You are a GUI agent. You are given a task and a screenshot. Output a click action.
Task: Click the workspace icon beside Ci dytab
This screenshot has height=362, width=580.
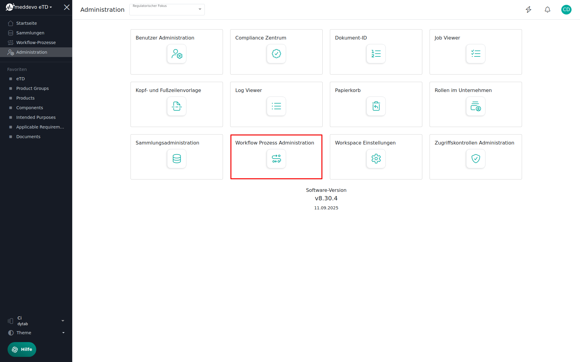pos(11,321)
